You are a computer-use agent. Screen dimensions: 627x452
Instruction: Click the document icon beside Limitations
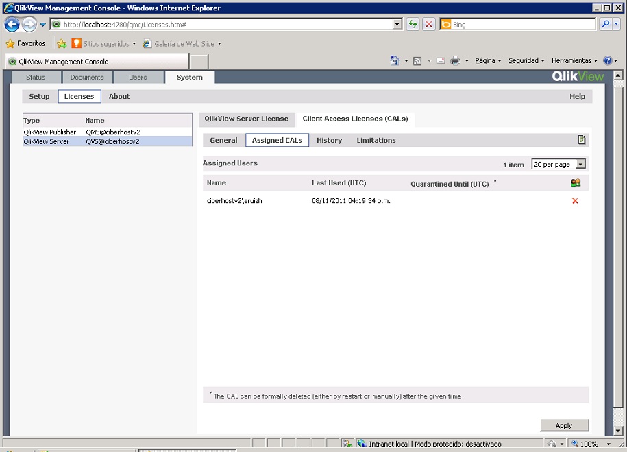pyautogui.click(x=582, y=139)
